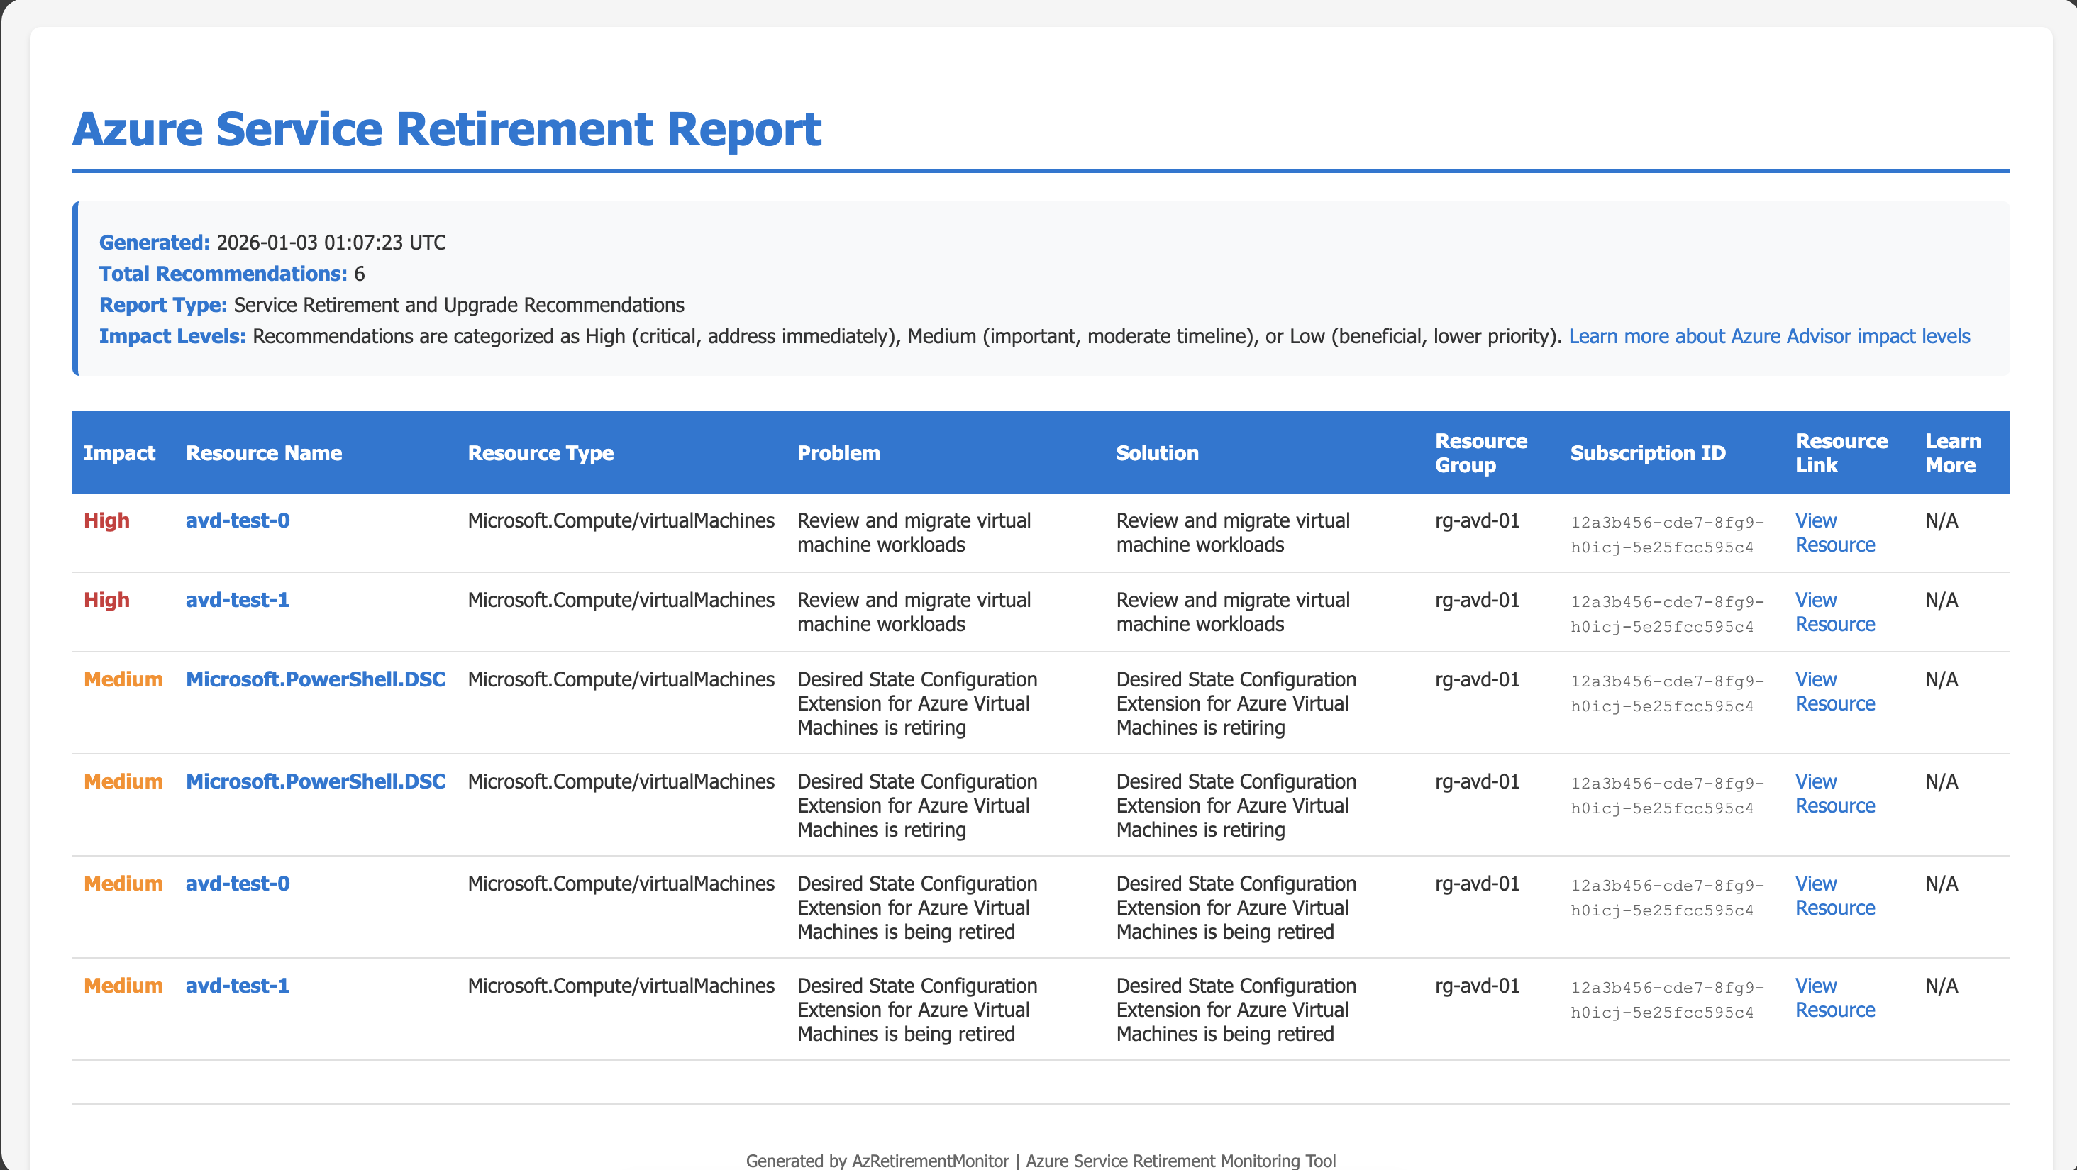Click View Resource link in first row
This screenshot has width=2077, height=1170.
point(1834,533)
